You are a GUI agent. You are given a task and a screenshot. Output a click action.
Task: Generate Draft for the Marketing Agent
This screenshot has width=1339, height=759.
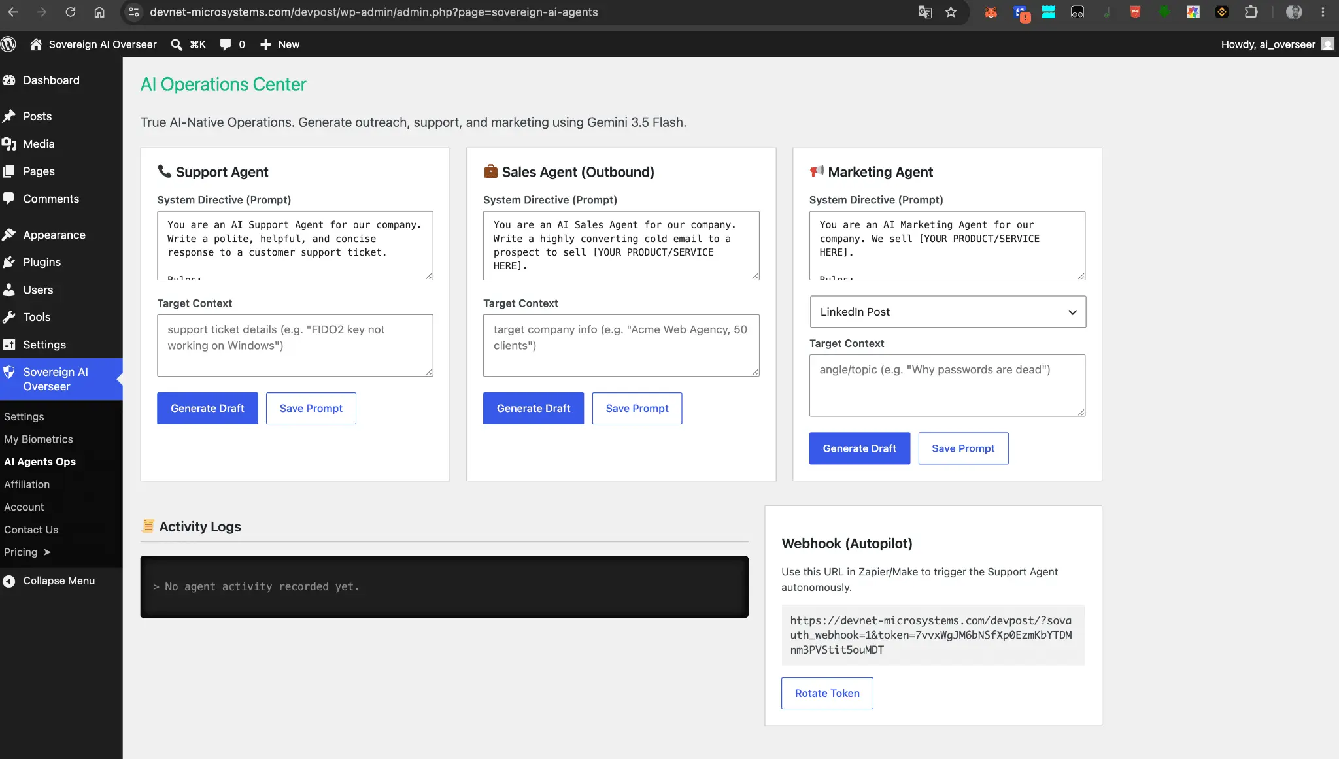[x=859, y=448]
